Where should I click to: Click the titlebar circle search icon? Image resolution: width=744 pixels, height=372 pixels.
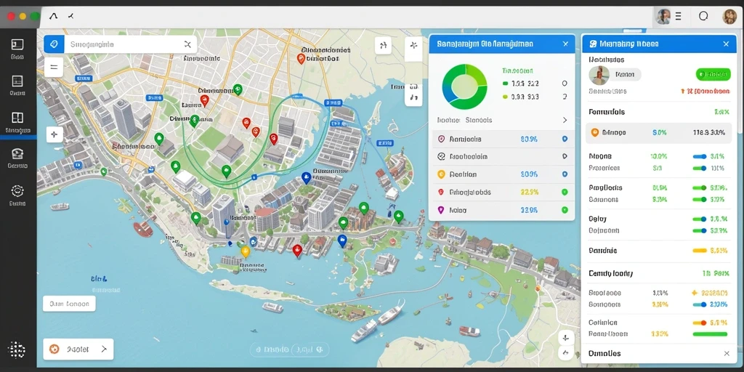[x=703, y=16]
